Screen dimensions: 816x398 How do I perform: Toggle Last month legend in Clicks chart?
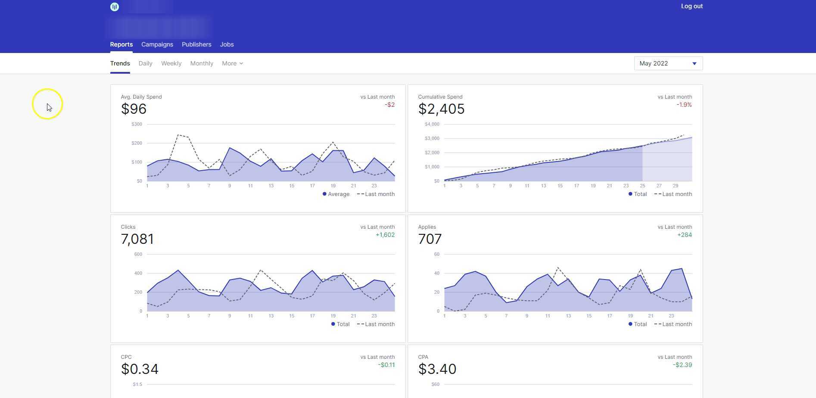(x=375, y=324)
